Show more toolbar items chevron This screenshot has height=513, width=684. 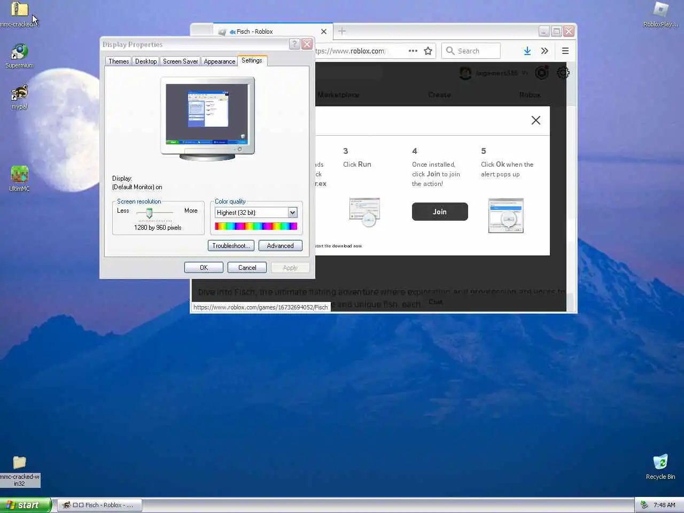pos(545,51)
